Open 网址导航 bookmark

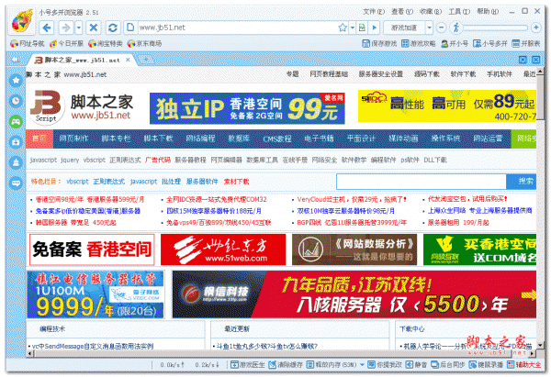coord(27,43)
